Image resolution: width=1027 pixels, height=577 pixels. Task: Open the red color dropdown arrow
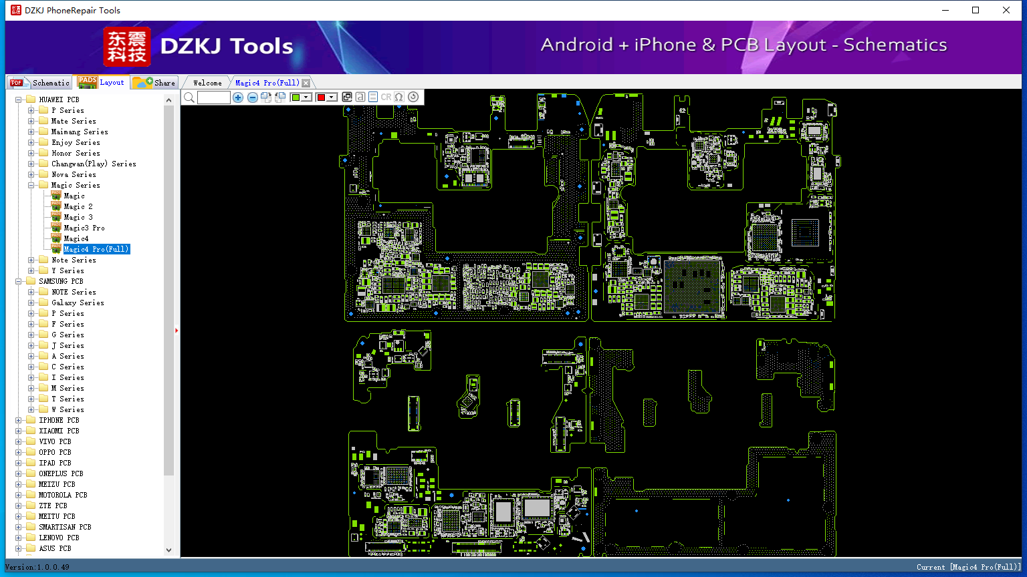coord(331,98)
